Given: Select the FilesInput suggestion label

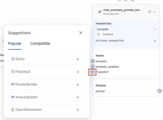Looking at the screenshot, I should click(x=23, y=72).
